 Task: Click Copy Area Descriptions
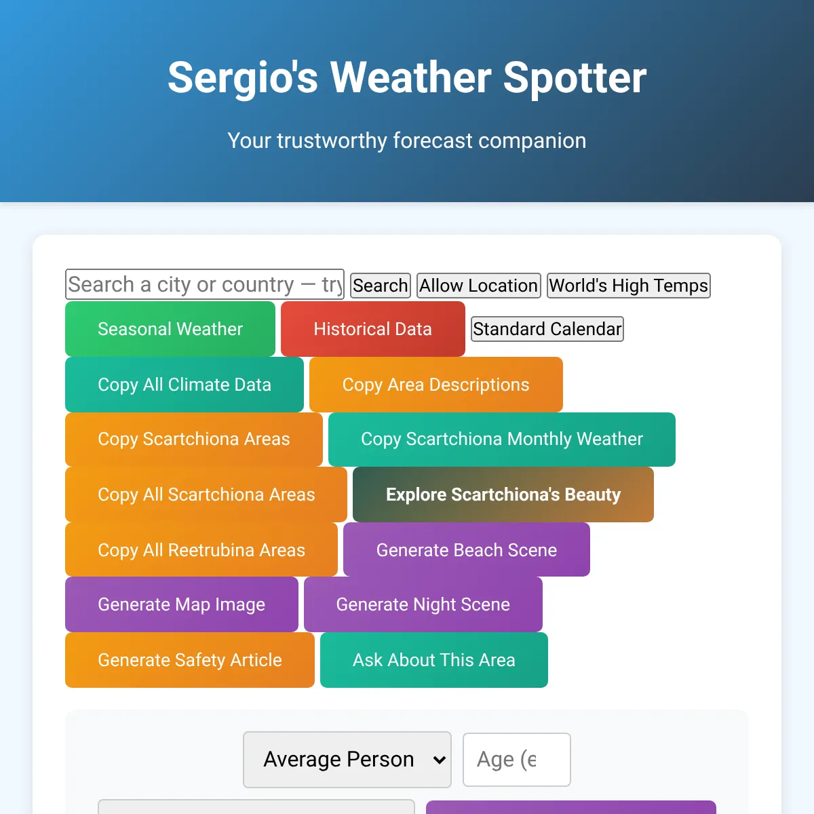[436, 385]
